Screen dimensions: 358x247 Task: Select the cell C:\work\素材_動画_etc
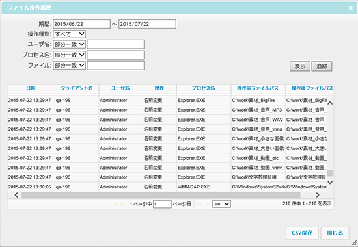(258, 158)
